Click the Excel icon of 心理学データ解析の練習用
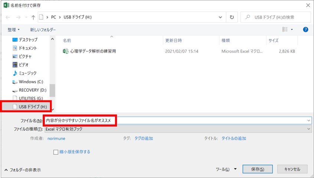 [x=65, y=51]
